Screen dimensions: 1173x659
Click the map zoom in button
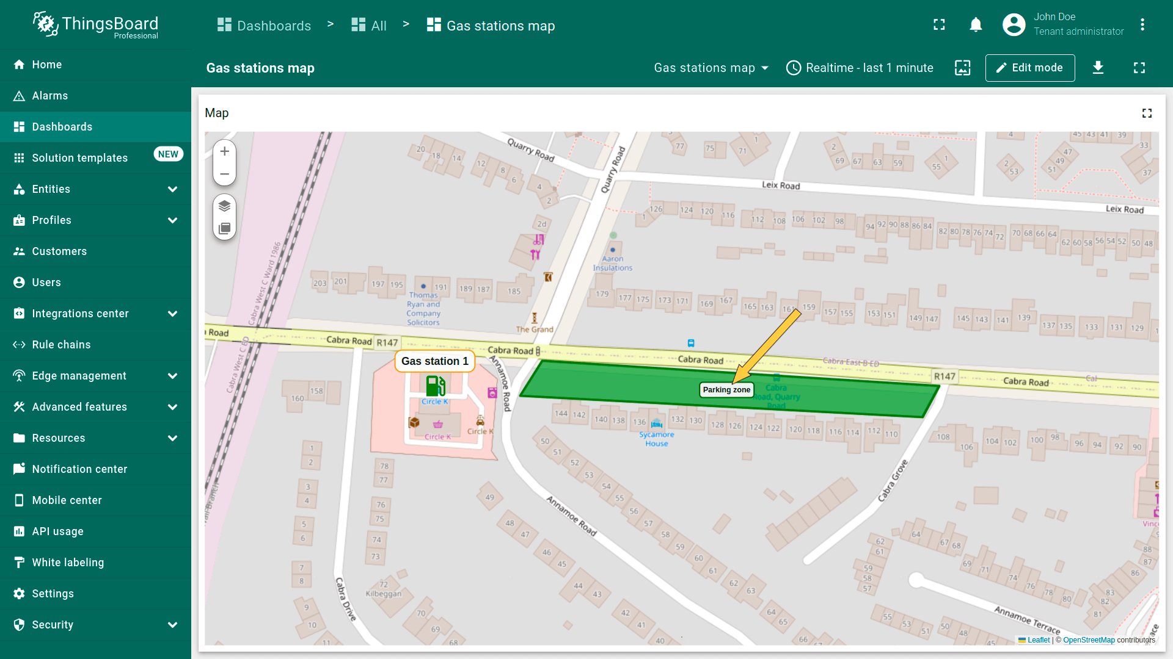(224, 151)
